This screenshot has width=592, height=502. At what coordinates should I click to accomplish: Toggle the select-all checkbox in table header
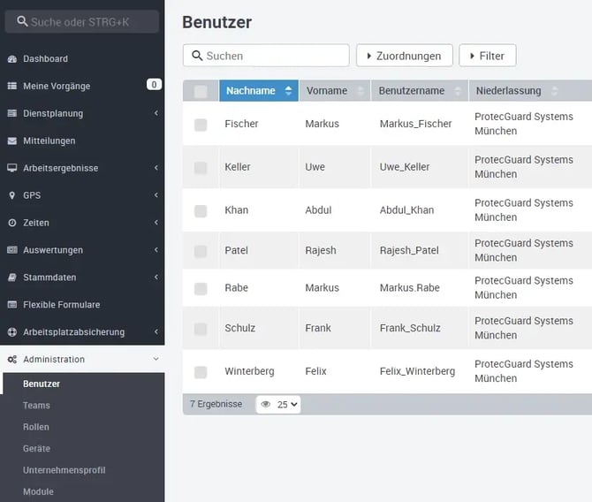point(201,91)
